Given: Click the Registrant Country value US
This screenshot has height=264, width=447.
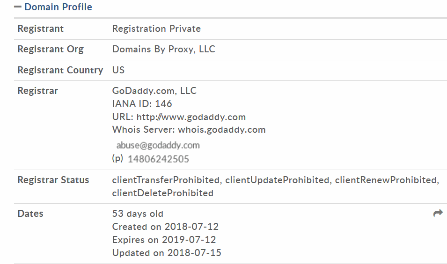Looking at the screenshot, I should 118,70.
